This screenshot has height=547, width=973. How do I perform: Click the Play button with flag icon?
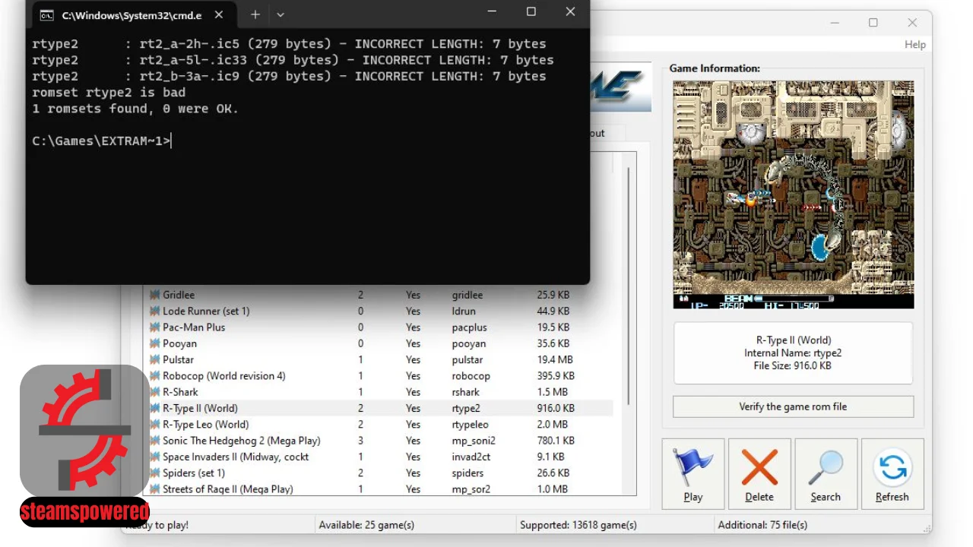point(693,473)
